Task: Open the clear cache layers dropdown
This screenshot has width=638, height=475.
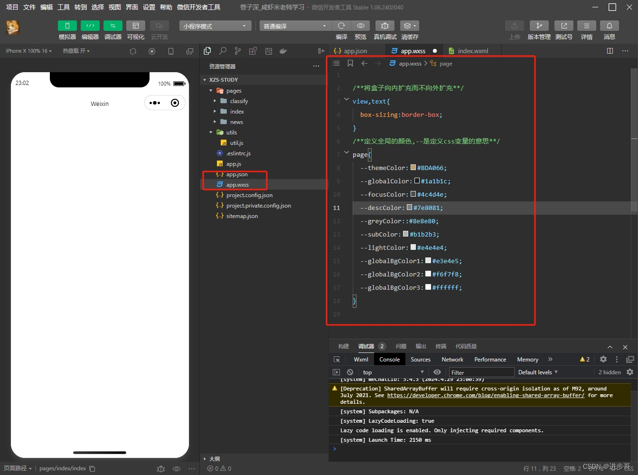Action: pos(409,26)
